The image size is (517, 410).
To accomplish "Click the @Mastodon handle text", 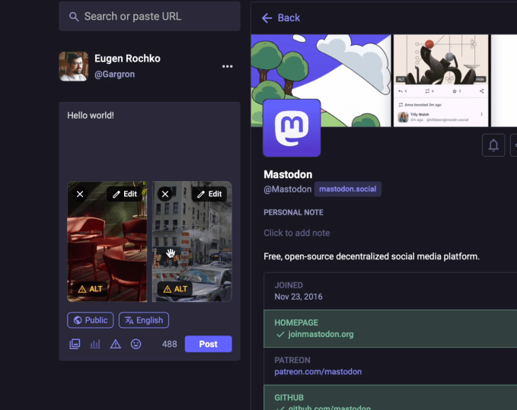I will pos(288,189).
